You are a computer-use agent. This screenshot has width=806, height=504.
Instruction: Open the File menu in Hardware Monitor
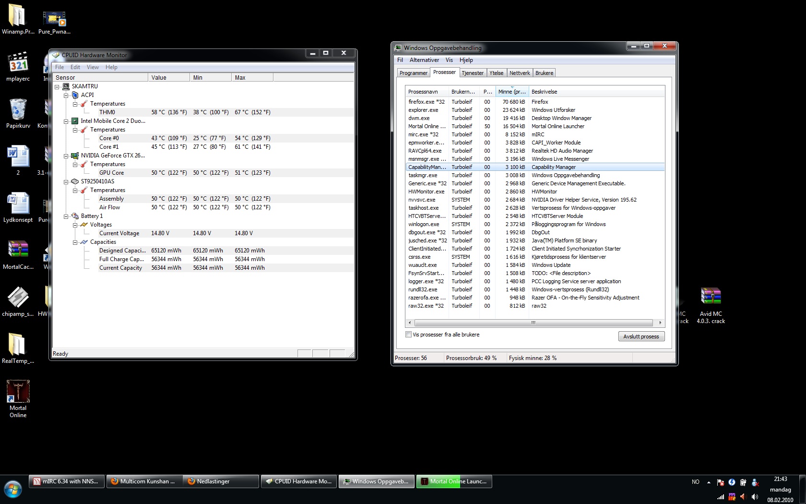tap(59, 67)
